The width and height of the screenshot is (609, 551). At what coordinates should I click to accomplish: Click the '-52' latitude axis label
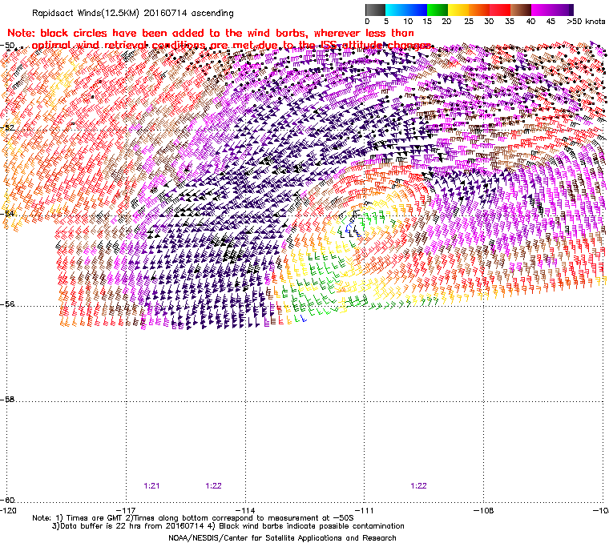pyautogui.click(x=7, y=128)
